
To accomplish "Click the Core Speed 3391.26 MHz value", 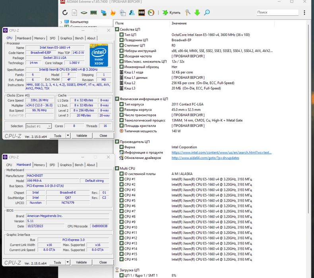I will point(39,100).
